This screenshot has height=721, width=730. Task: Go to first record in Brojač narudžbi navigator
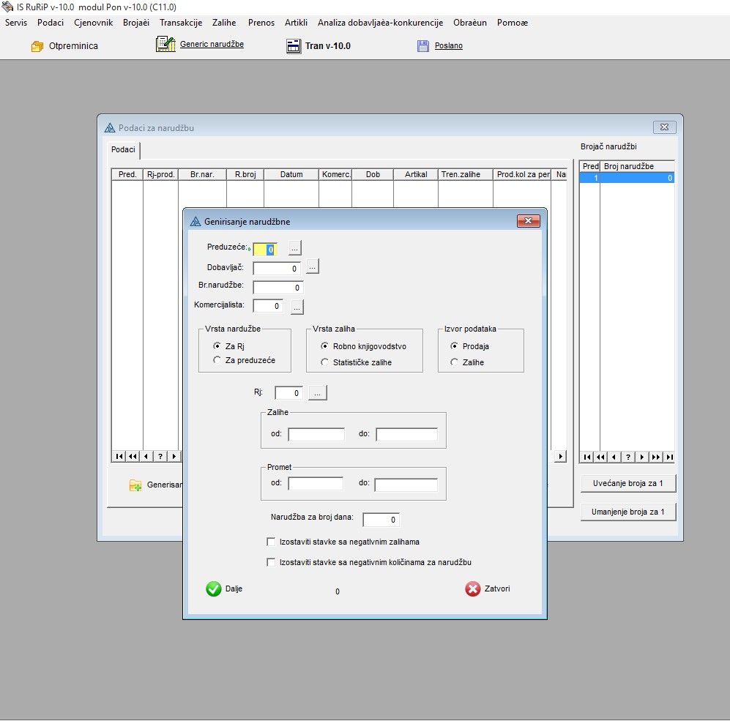point(586,457)
